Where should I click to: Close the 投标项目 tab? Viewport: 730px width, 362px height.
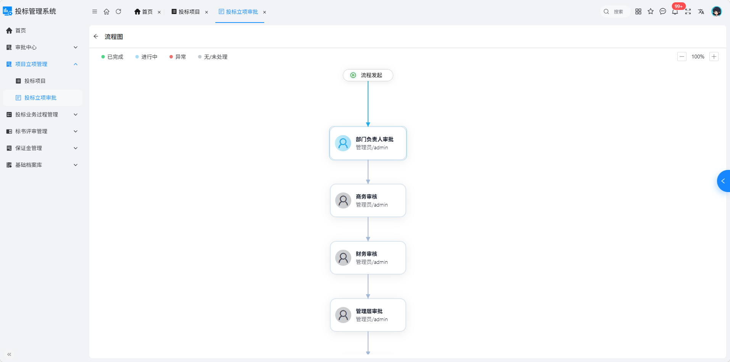207,12
